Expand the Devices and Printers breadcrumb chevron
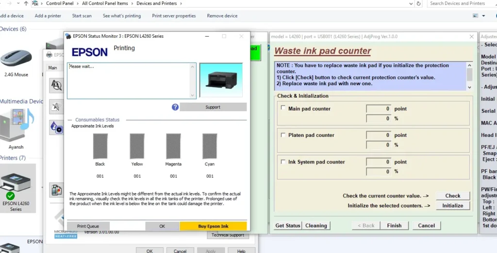The image size is (497, 253). coord(181,3)
